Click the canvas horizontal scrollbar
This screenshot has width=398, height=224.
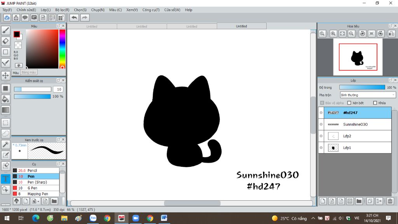point(192,203)
